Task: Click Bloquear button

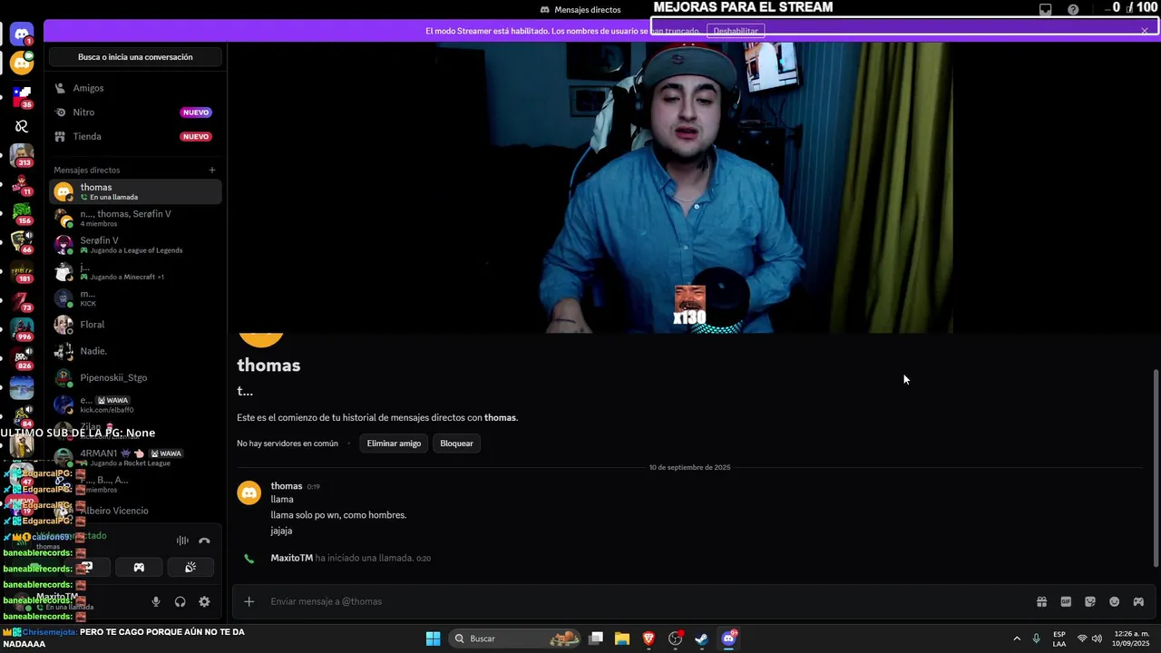Action: tap(456, 443)
